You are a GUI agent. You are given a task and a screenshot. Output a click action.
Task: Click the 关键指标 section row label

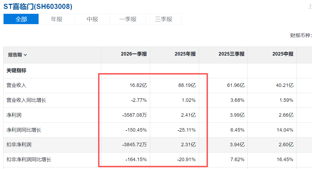coord(16,70)
